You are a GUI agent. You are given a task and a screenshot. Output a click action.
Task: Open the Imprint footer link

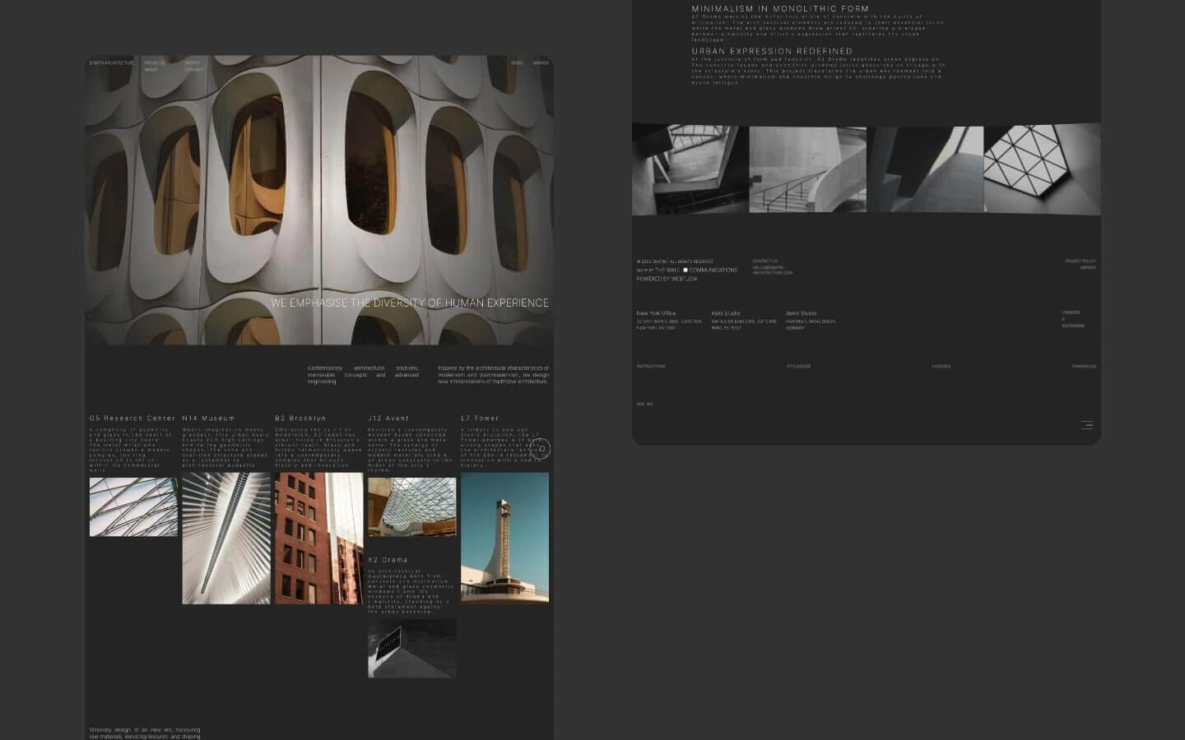1088,267
